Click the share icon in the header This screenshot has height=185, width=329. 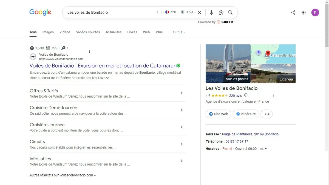[x=293, y=12]
